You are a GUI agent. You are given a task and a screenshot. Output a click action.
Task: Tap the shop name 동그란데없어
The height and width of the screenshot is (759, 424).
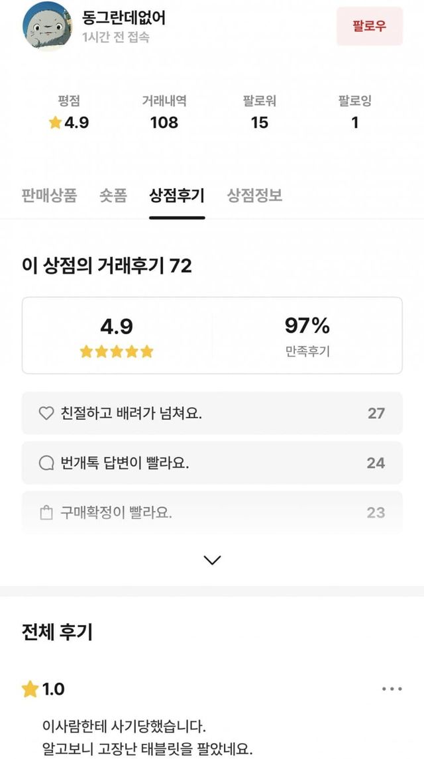[124, 18]
